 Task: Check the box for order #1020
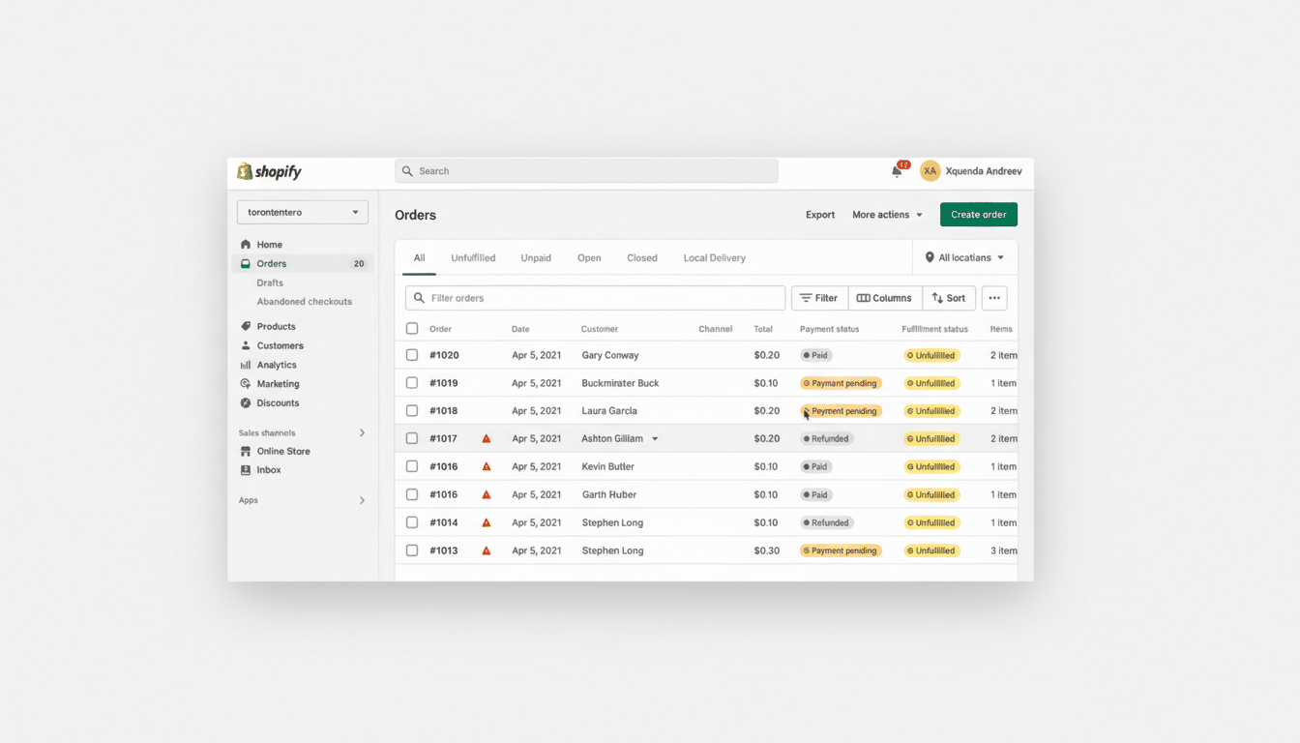(412, 355)
